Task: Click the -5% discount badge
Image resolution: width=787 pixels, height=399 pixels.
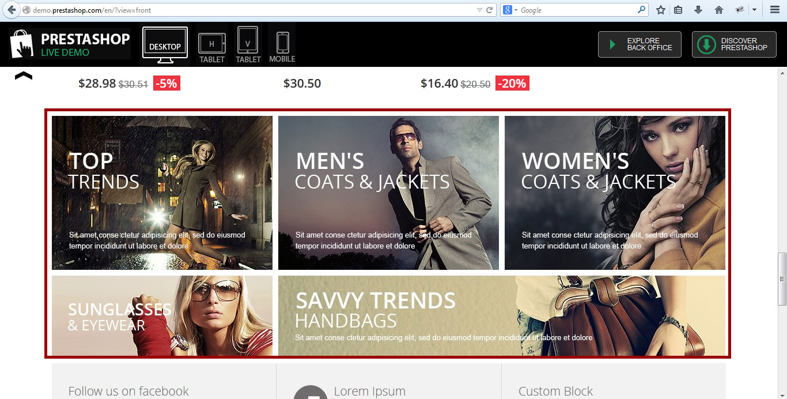Action: tap(167, 84)
